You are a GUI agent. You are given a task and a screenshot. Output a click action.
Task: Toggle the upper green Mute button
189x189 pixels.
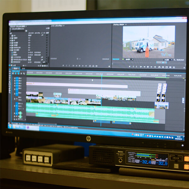coord(20,113)
